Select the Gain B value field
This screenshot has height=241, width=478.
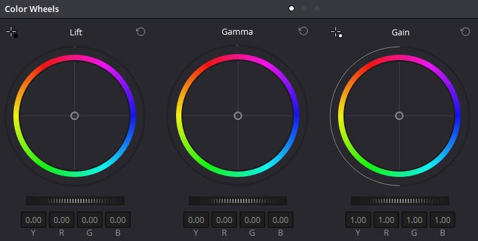point(443,220)
